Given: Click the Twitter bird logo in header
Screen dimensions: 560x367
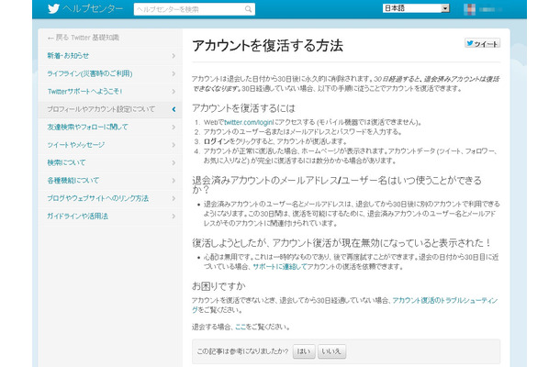Looking at the screenshot, I should [x=53, y=8].
